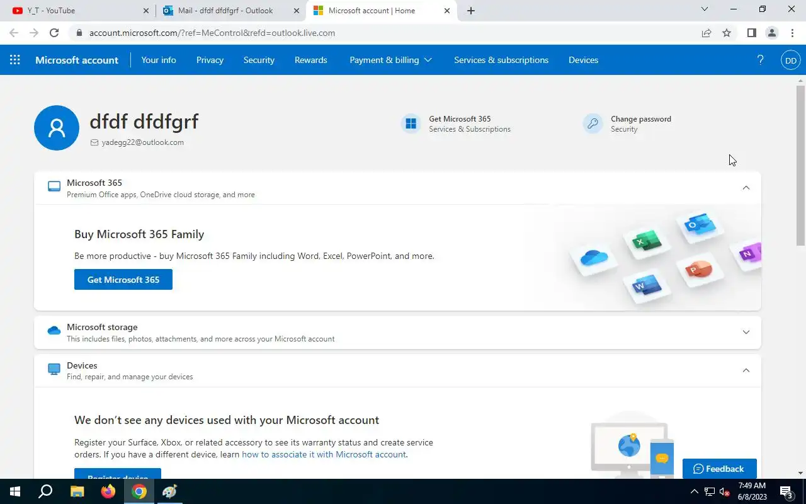The height and width of the screenshot is (504, 806).
Task: Collapse the Microsoft 365 section
Action: pyautogui.click(x=746, y=188)
